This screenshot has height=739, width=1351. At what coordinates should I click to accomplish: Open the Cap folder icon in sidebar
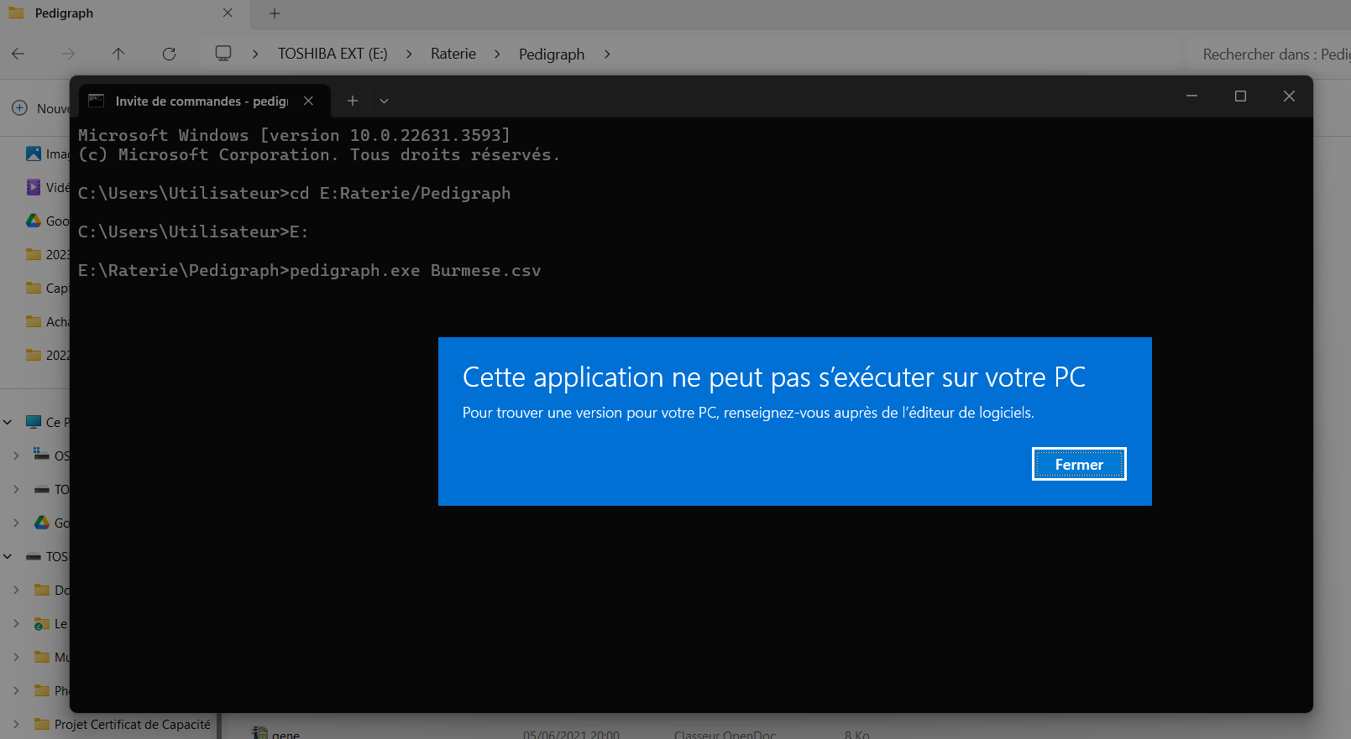34,288
